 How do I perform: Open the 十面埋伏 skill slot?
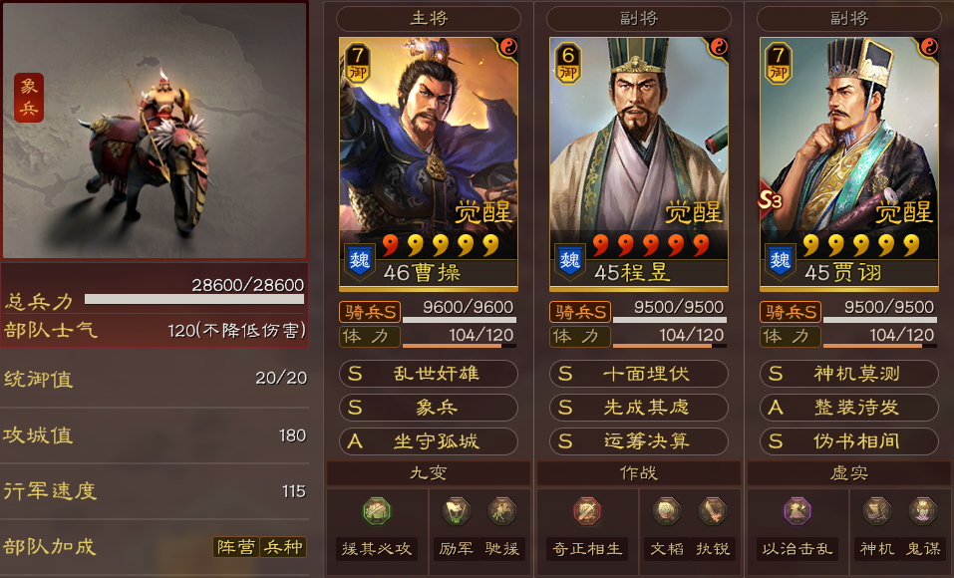coord(639,374)
